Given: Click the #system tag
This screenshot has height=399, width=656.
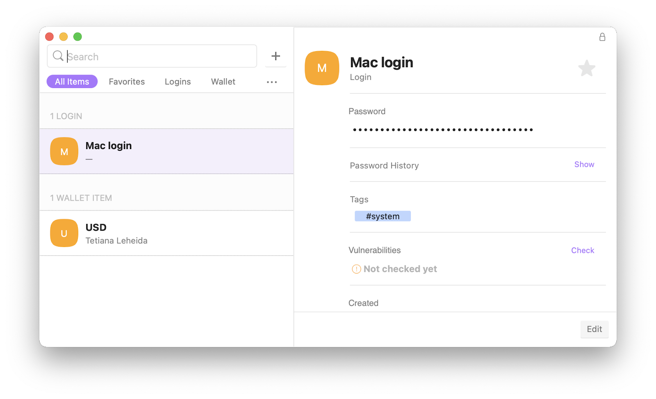Looking at the screenshot, I should tap(383, 216).
